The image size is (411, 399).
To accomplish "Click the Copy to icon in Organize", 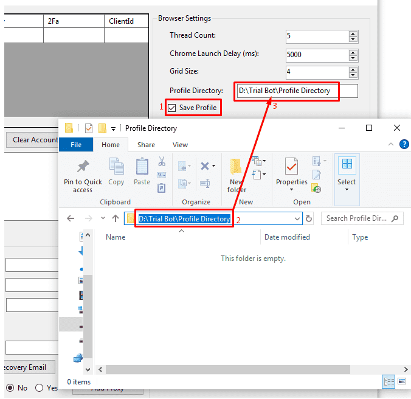I will pyautogui.click(x=182, y=183).
